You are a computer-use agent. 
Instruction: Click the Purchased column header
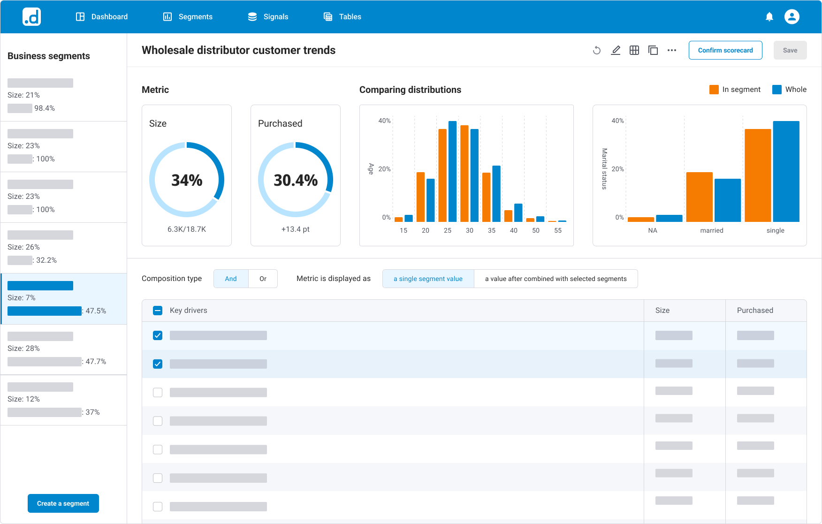pos(755,311)
